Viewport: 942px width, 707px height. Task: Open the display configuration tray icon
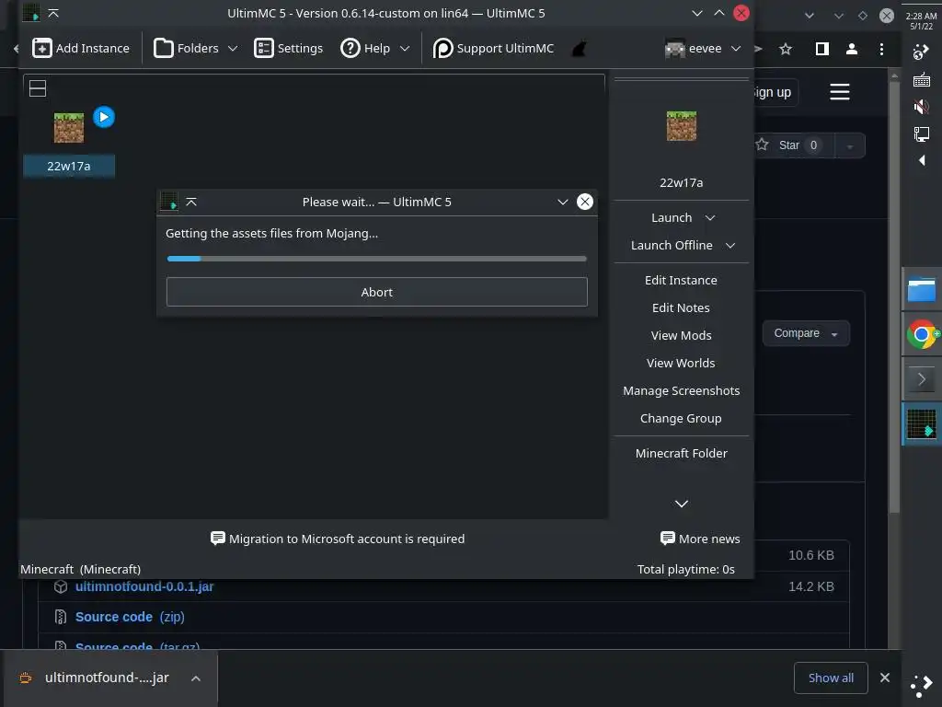921,133
